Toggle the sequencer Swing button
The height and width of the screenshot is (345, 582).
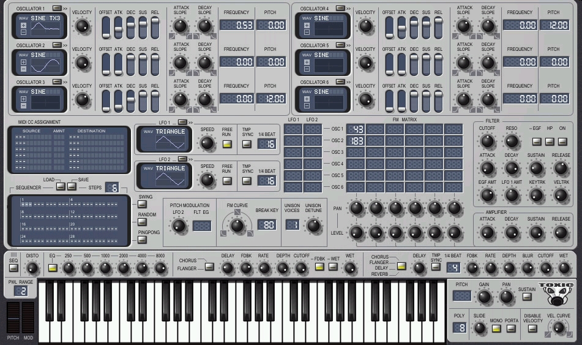click(142, 204)
